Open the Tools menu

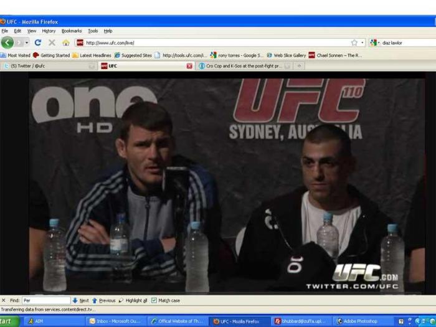[x=93, y=31]
